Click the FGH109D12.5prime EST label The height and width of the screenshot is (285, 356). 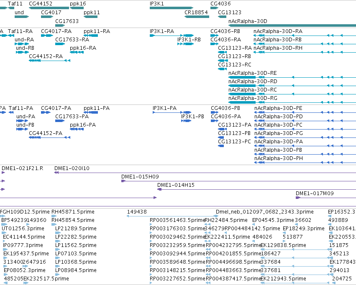[x=25, y=212]
